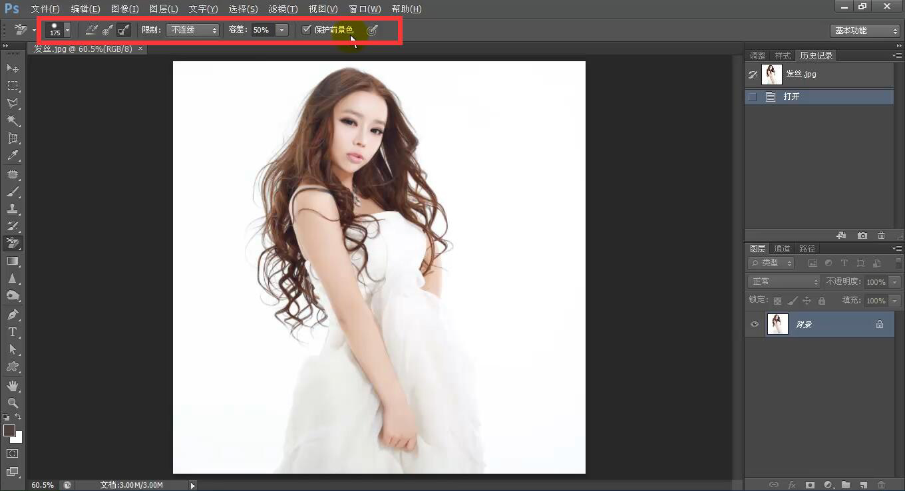905x491 pixels.
Task: Select the Sharpen/Blur tool
Action: (x=13, y=278)
